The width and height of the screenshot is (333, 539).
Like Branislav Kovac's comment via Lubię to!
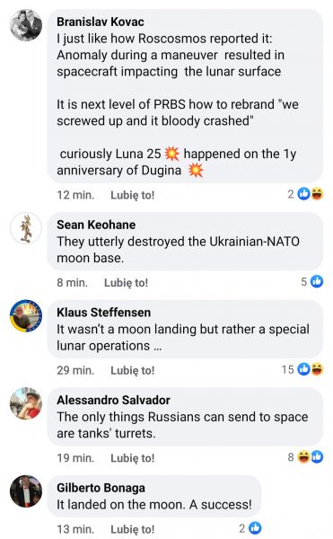coord(133,195)
